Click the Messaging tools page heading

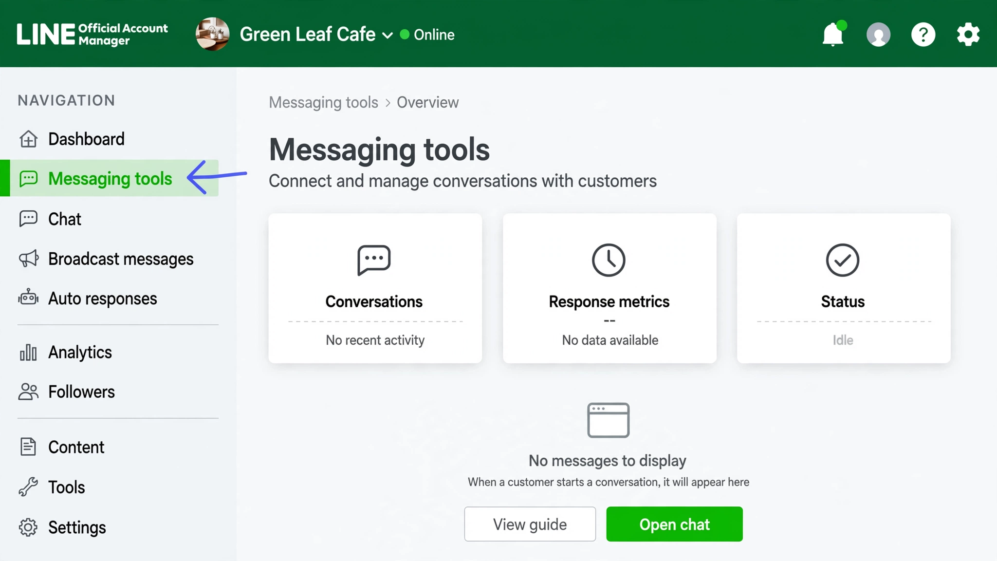coord(379,149)
